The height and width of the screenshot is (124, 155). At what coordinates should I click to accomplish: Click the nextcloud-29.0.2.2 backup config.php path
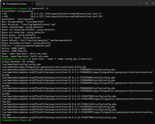click(x=58, y=78)
